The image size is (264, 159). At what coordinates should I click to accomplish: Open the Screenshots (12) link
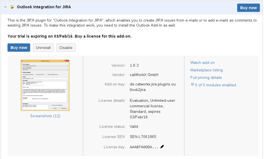click(45, 116)
